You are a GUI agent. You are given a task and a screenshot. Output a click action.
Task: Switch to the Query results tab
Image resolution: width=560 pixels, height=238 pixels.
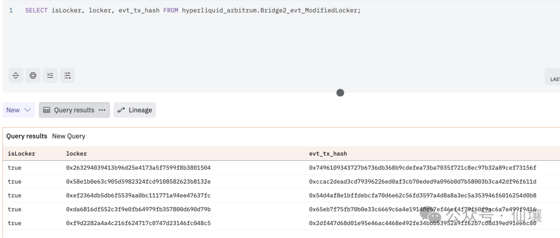click(74, 110)
